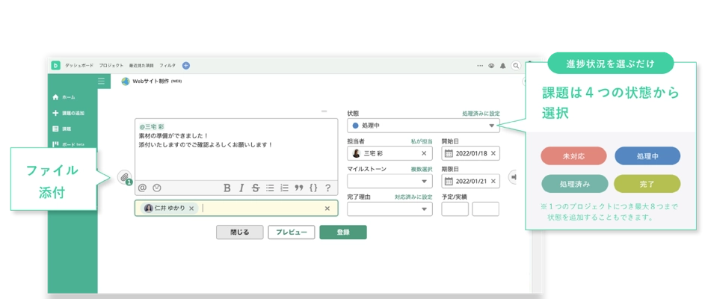Click the 開始日 date input
The height and width of the screenshot is (299, 705).
click(x=471, y=153)
